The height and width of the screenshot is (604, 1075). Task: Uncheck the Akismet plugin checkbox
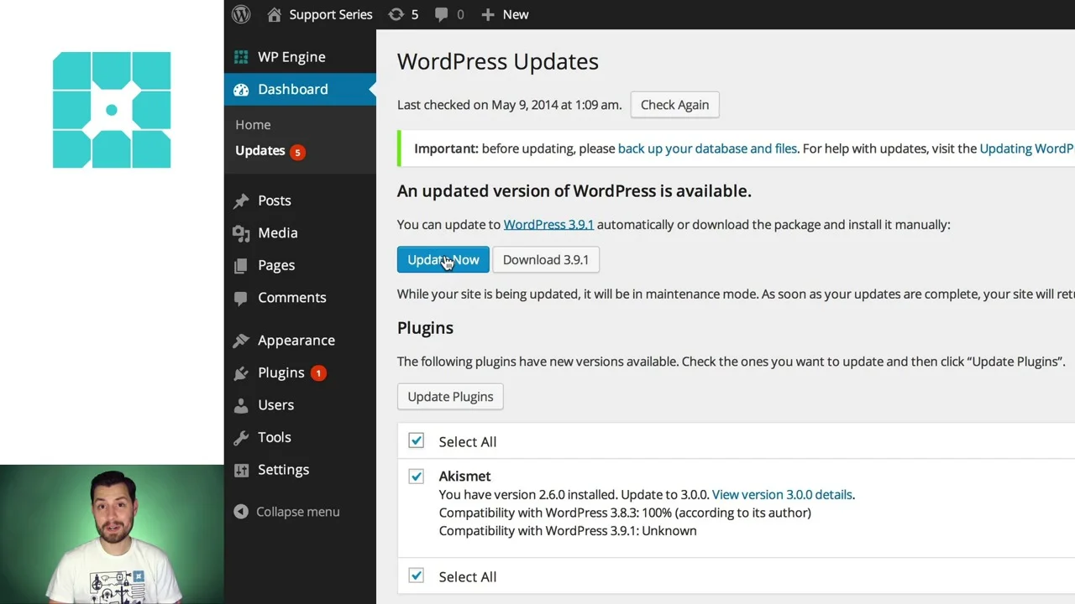[417, 476]
